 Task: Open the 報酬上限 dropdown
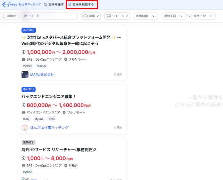point(203,16)
